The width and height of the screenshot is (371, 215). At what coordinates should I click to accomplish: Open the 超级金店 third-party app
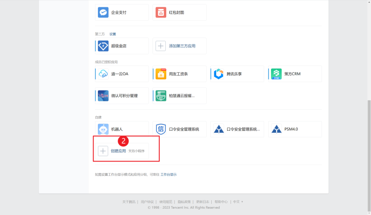click(122, 46)
